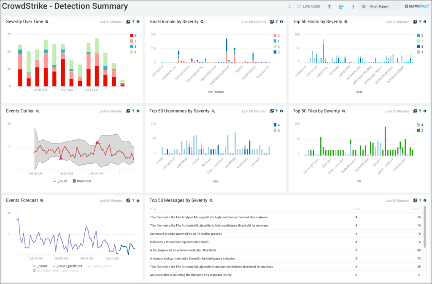Click 'Last 60 Minutes' on Severity Over Time panel
Image resolution: width=432 pixels, height=284 pixels.
[111, 22]
